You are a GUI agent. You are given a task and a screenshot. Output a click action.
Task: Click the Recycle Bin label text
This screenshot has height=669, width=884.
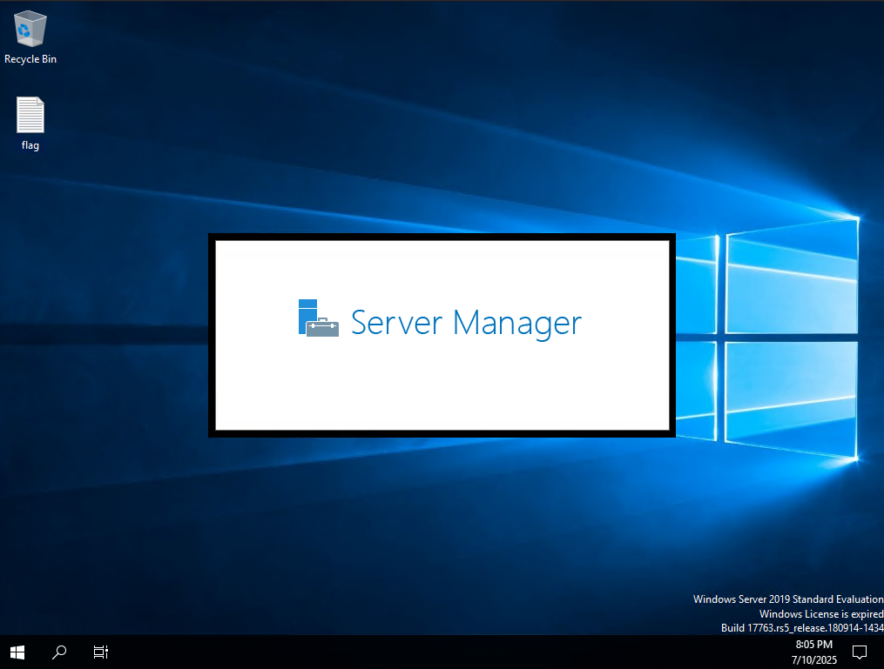pyautogui.click(x=30, y=59)
